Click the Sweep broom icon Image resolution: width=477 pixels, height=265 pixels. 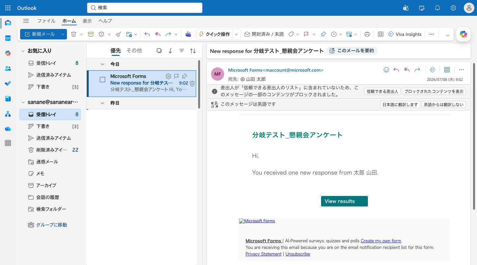pos(119,34)
